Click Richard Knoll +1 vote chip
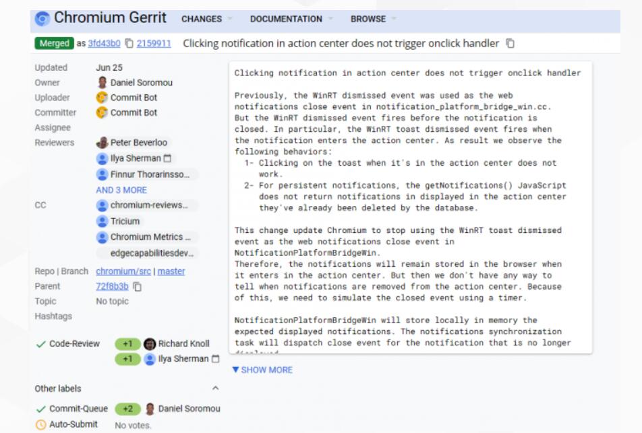642x433 pixels. pyautogui.click(x=127, y=344)
